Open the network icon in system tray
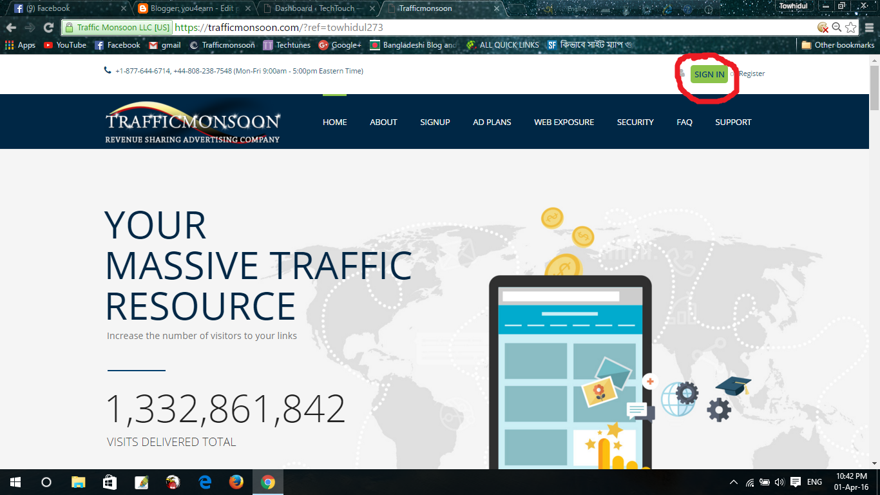The image size is (880, 495). coord(750,482)
